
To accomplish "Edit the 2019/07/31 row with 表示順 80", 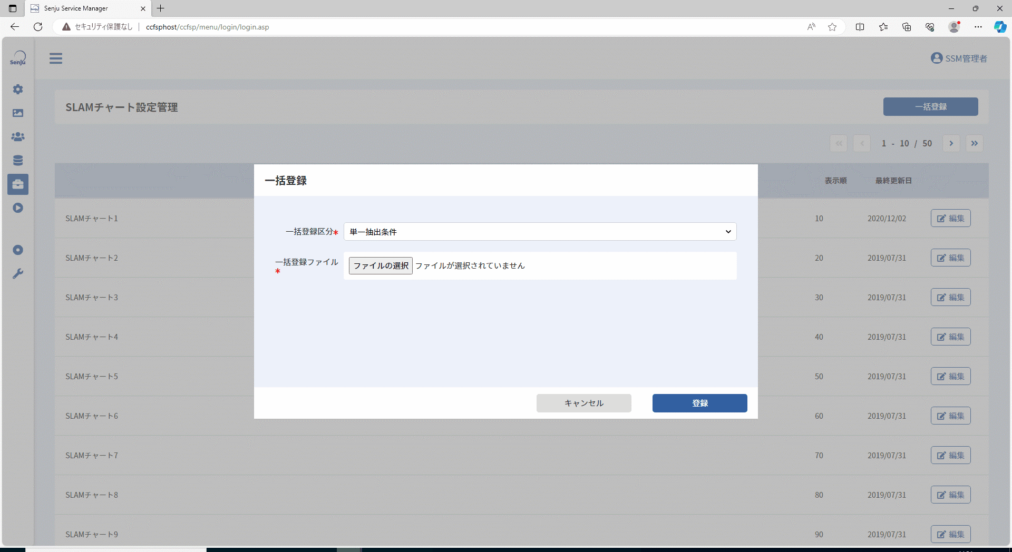I will pyautogui.click(x=951, y=495).
